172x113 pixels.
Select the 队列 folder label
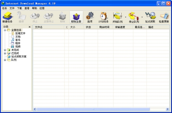(14, 60)
